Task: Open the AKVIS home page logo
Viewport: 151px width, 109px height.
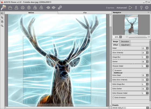Action: point(4,8)
